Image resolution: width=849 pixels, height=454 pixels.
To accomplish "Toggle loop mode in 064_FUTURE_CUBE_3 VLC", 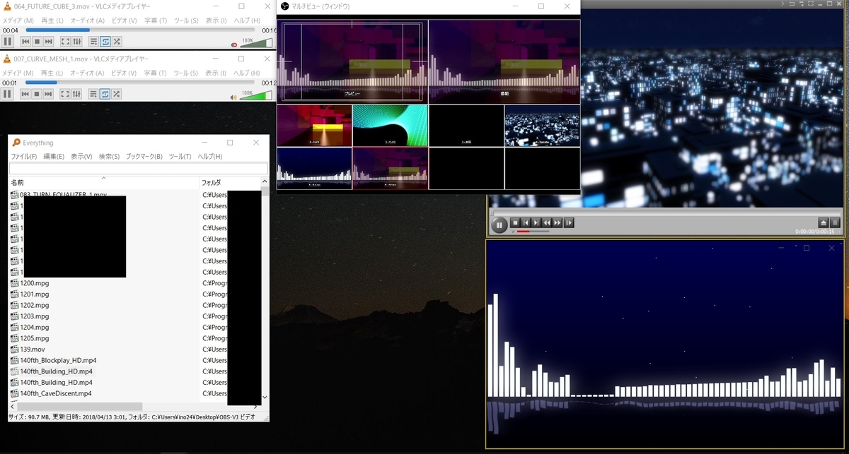I will [105, 42].
